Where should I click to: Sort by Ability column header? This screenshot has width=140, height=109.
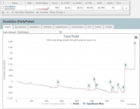(110, 3)
